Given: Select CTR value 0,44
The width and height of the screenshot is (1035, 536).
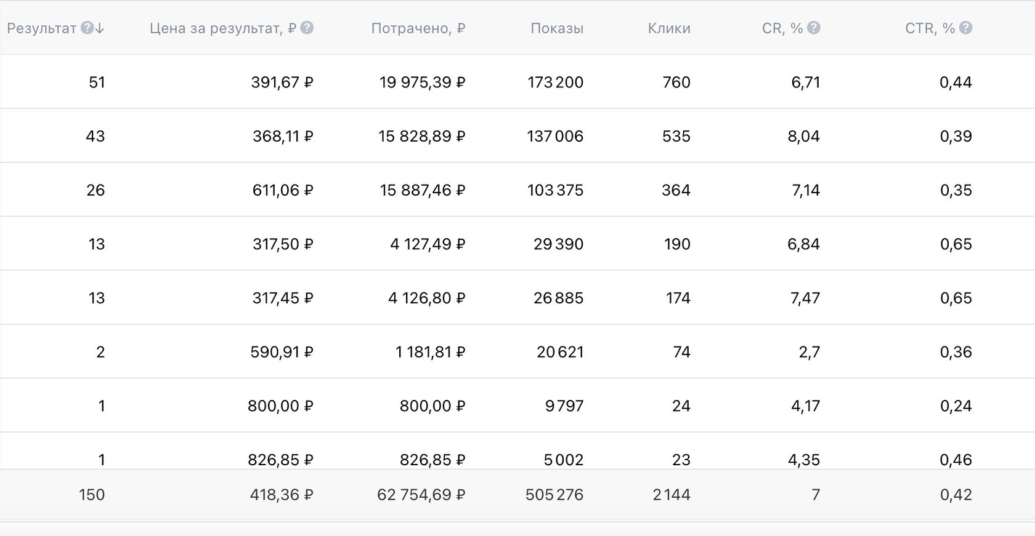Looking at the screenshot, I should tap(956, 82).
